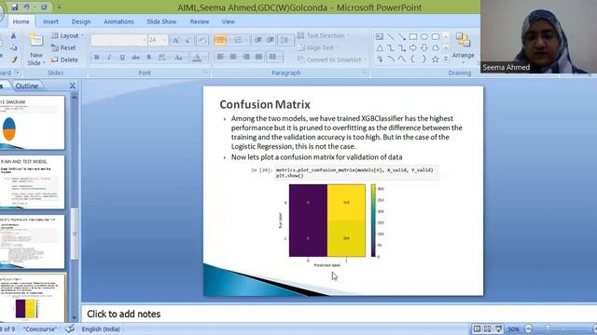Image resolution: width=597 pixels, height=335 pixels.
Task: Open Change Case menu
Action: (x=178, y=58)
